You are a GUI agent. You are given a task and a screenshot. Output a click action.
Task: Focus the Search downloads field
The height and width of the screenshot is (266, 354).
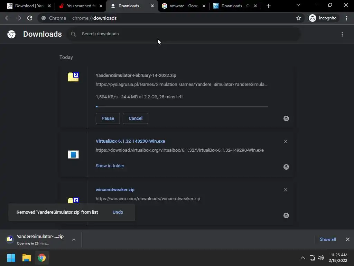[183, 34]
